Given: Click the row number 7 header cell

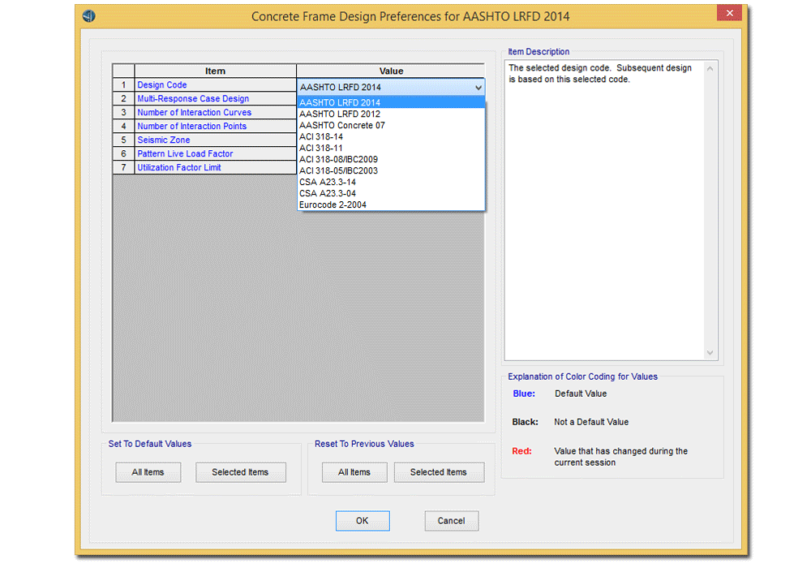Looking at the screenshot, I should 123,168.
